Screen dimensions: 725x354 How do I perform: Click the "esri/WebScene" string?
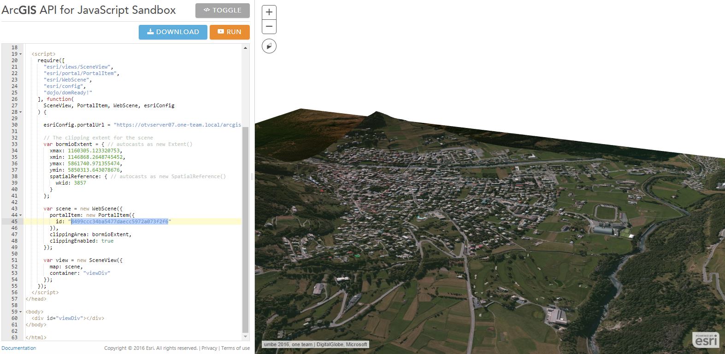[66, 80]
